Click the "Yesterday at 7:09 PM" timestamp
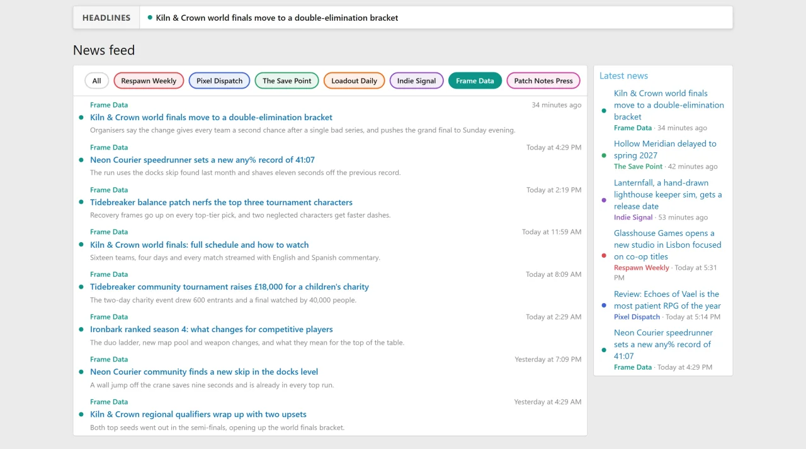The image size is (806, 449). point(548,360)
